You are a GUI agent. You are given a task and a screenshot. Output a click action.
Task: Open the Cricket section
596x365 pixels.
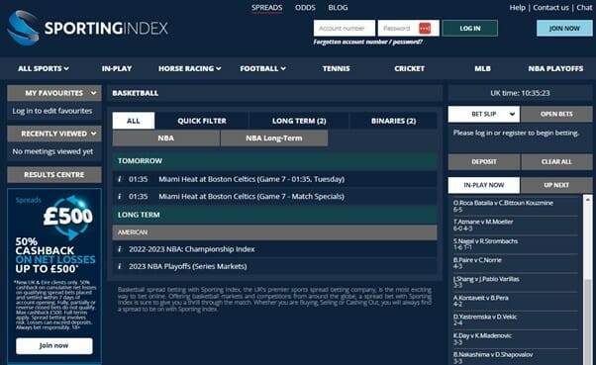[x=409, y=68]
